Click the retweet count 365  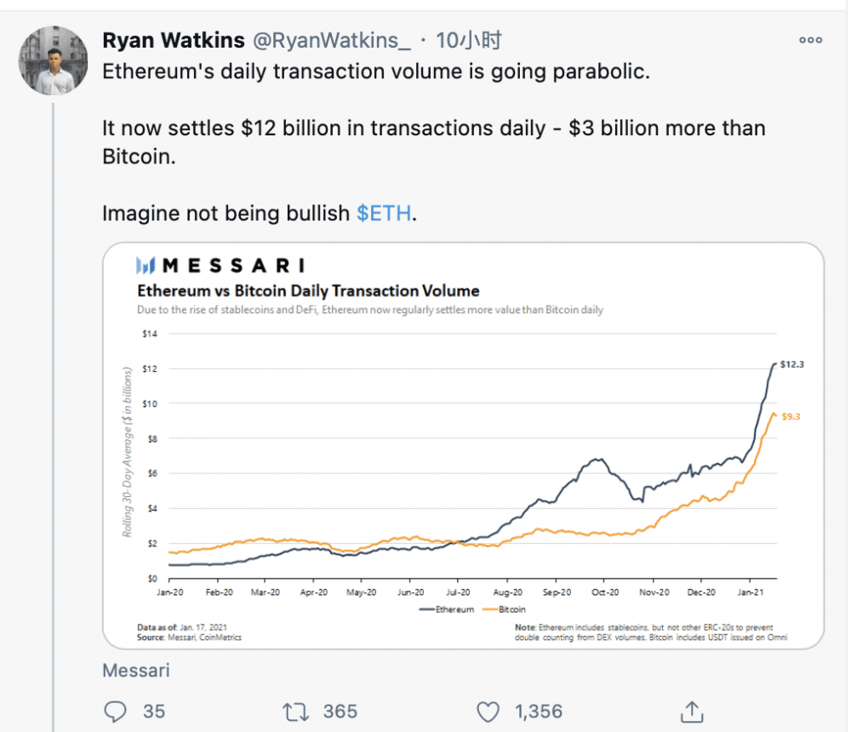[340, 711]
